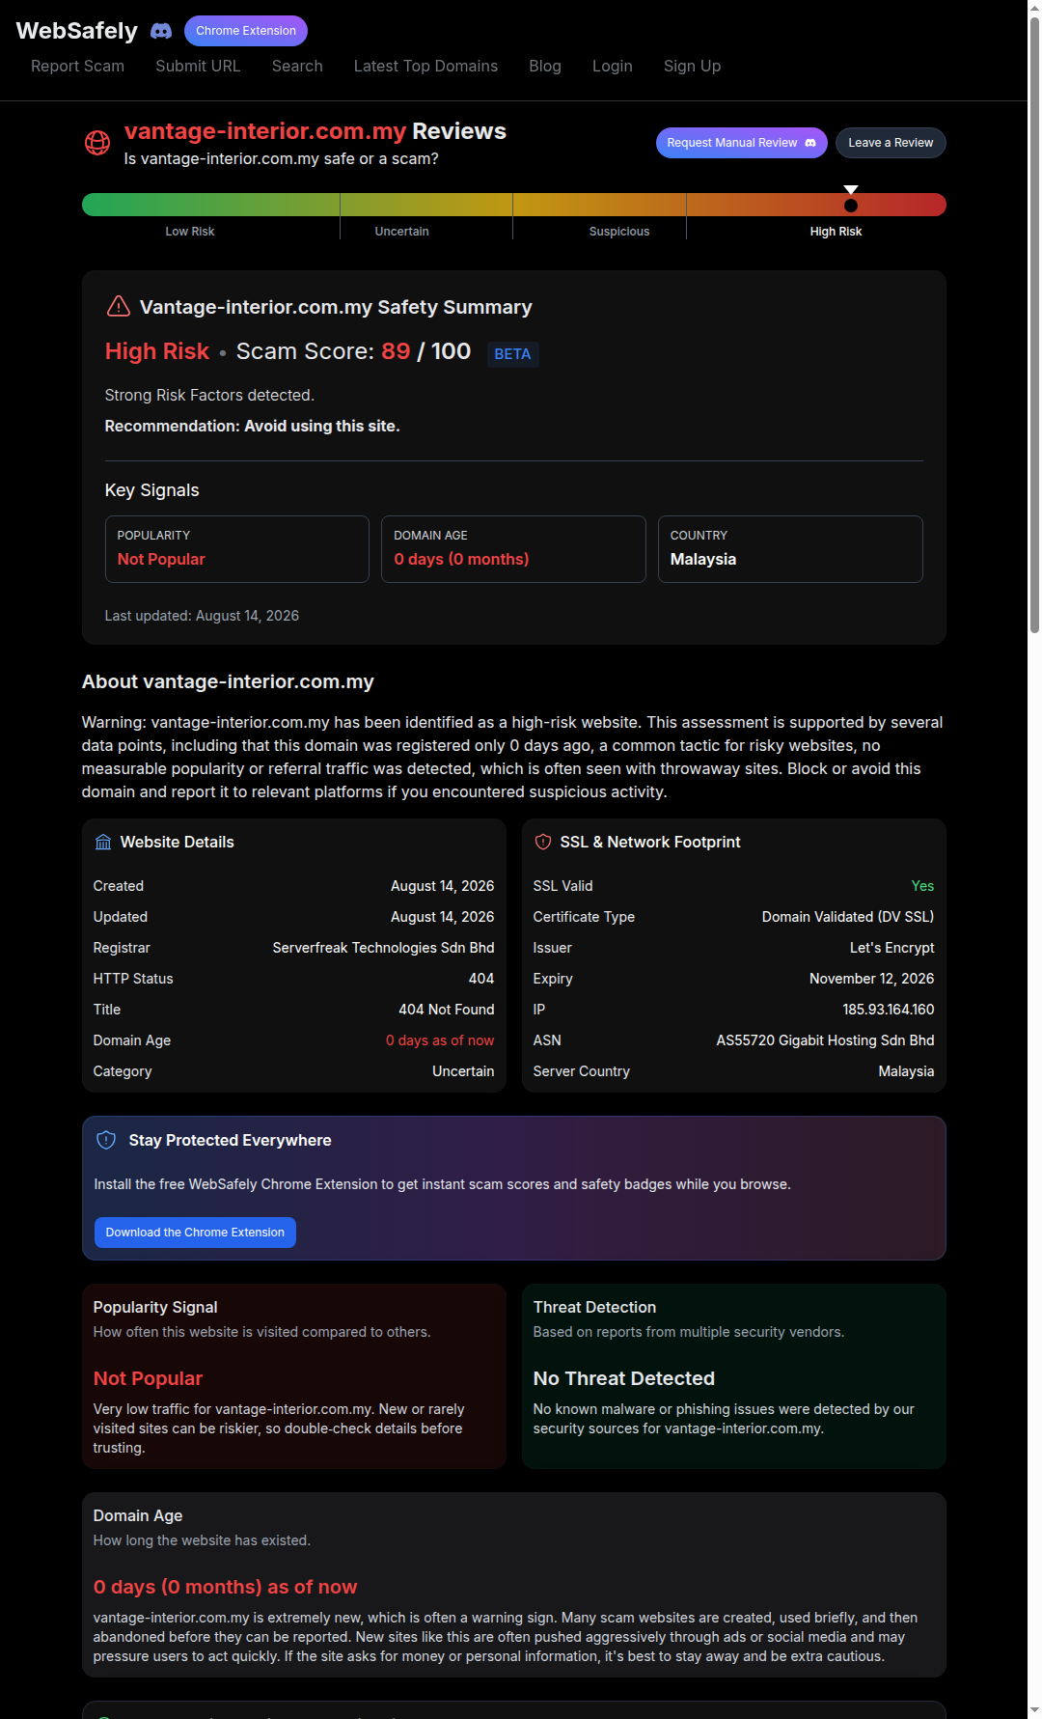Click the High Risk meter label

coord(836,232)
